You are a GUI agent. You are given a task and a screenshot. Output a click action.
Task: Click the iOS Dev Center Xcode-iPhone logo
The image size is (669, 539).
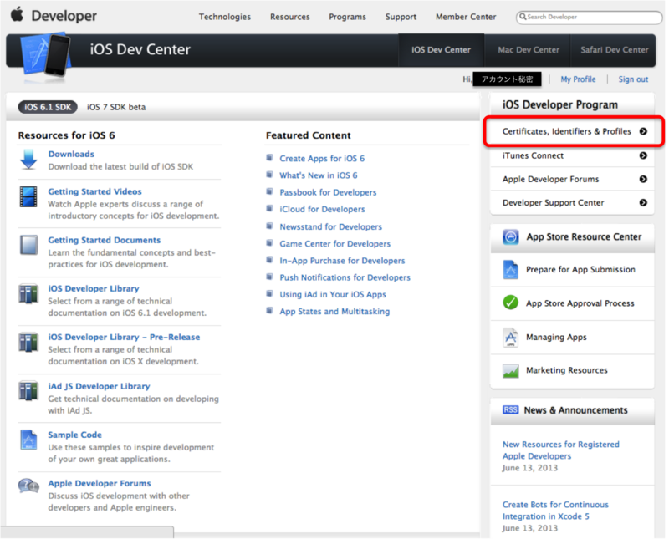[46, 55]
